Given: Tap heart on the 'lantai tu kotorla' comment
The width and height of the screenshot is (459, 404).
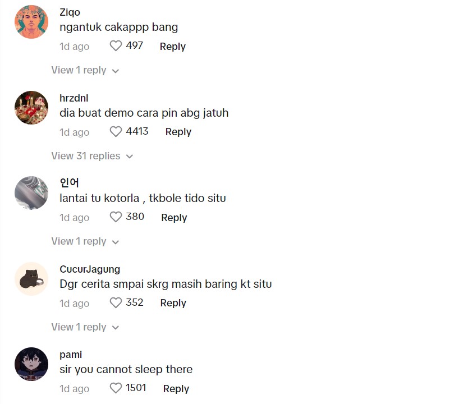Looking at the screenshot, I should coord(116,217).
